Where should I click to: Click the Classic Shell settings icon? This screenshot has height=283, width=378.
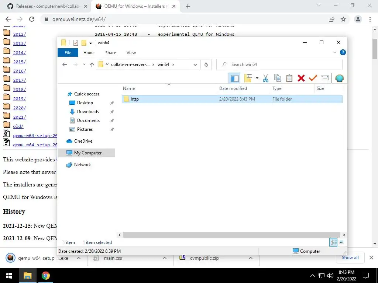click(x=340, y=78)
